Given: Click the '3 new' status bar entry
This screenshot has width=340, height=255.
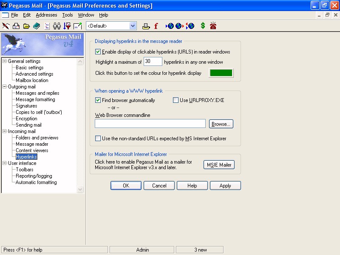Looking at the screenshot, I should click(x=200, y=250).
